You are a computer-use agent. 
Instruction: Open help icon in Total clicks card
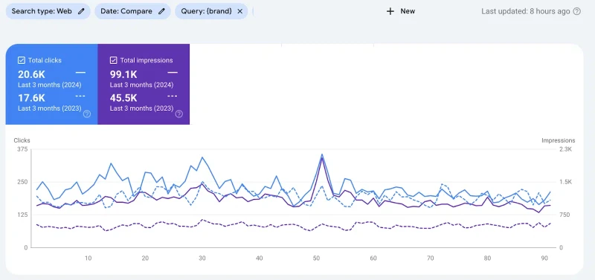(87, 114)
